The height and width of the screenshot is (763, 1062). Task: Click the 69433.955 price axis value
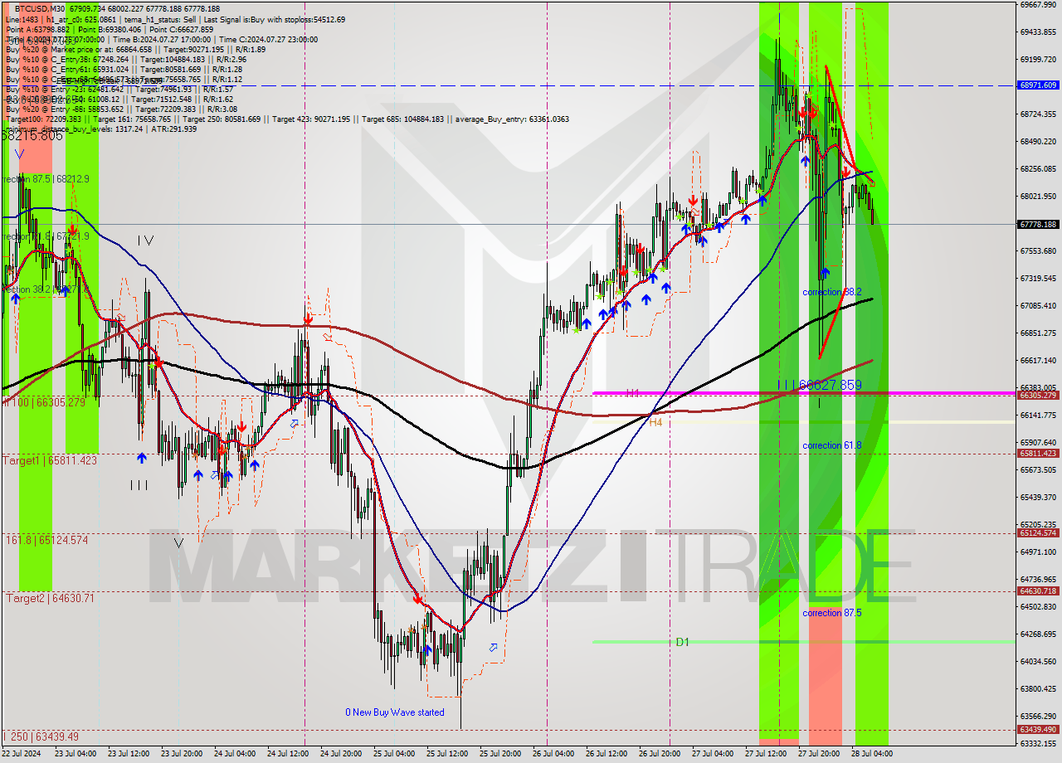1039,32
